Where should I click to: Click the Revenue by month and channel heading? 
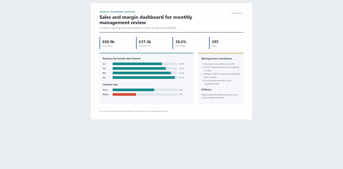[121, 59]
